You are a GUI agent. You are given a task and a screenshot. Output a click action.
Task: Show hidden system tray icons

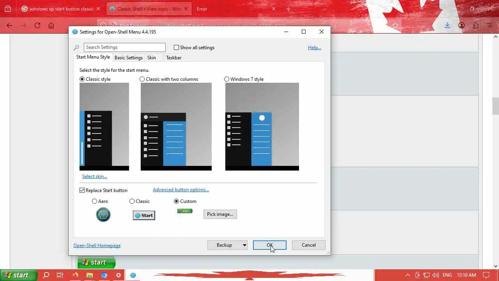[x=408, y=275]
